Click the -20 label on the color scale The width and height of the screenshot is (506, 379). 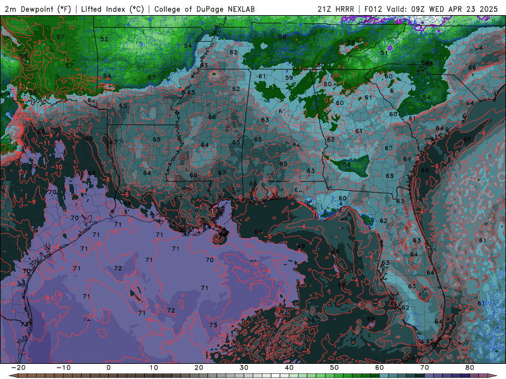18,368
